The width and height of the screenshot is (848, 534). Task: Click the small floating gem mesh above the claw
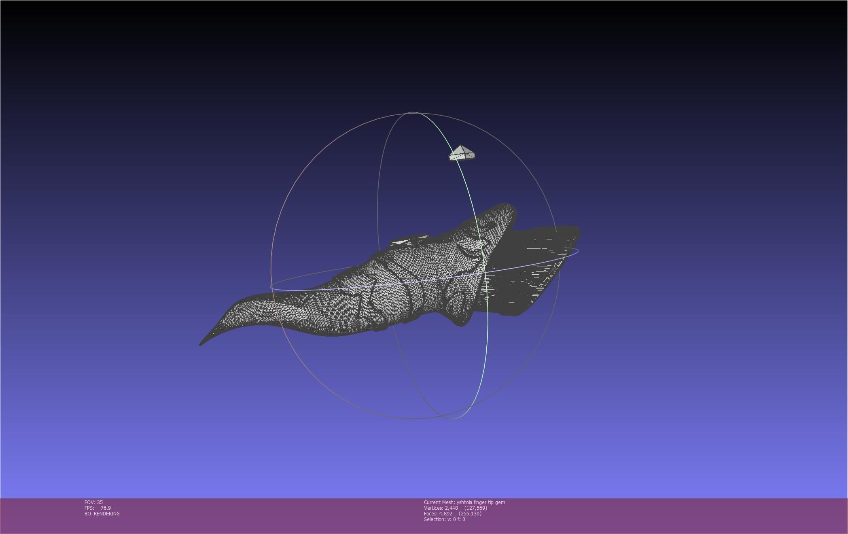pyautogui.click(x=462, y=153)
